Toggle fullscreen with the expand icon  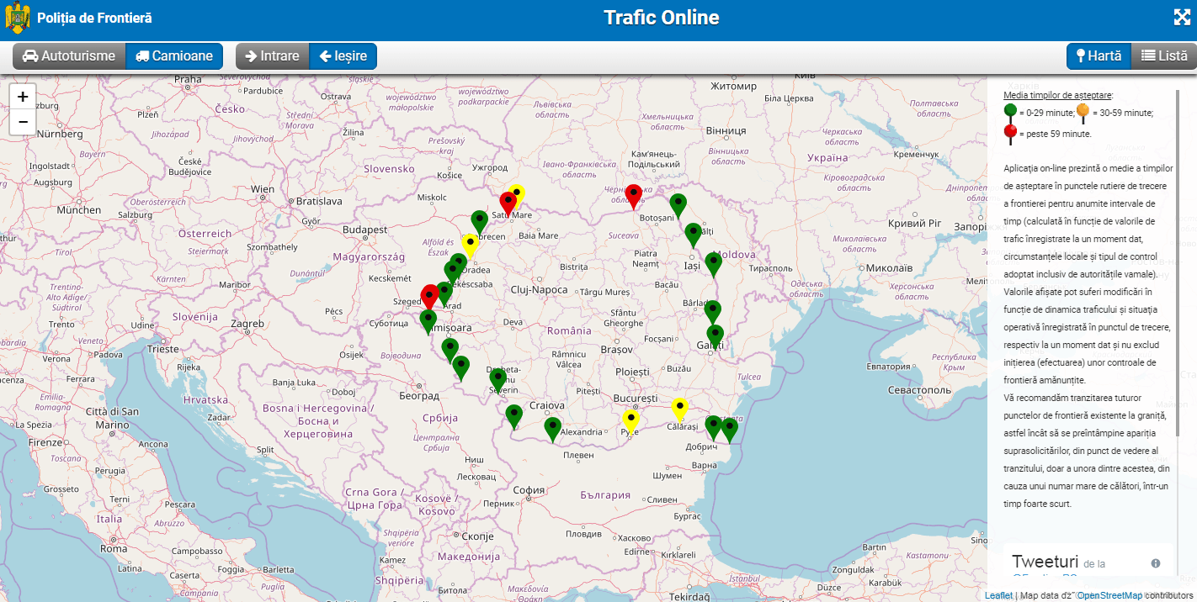click(1182, 18)
